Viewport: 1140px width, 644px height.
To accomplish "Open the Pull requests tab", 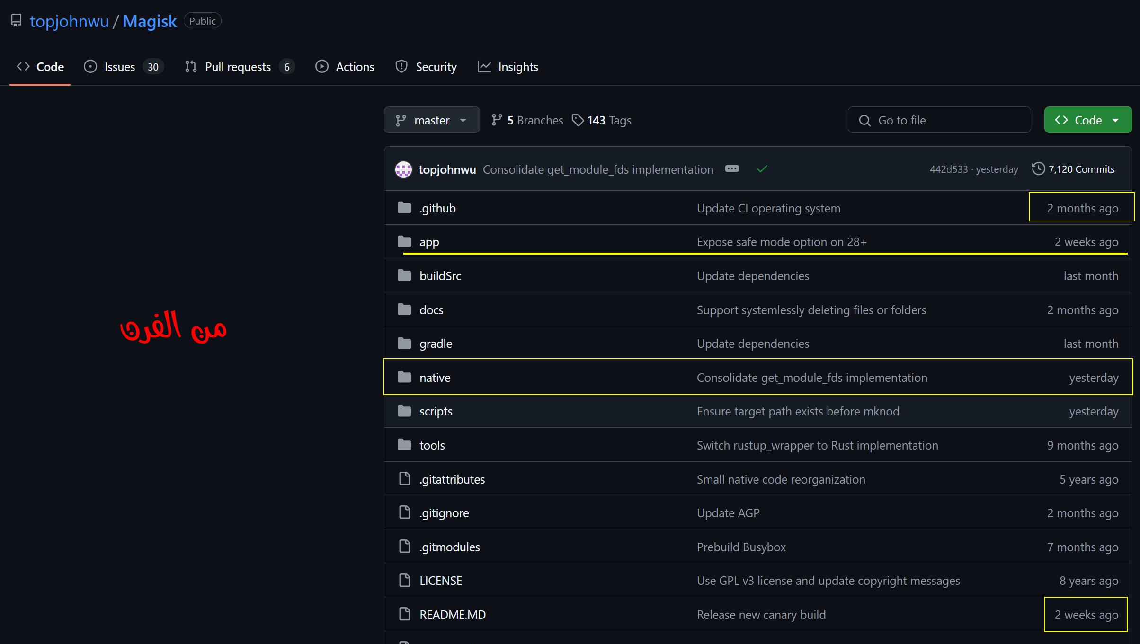I will [x=238, y=67].
